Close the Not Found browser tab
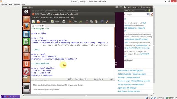Viewport: 177px width, 99px height. pyautogui.click(x=145, y=10)
